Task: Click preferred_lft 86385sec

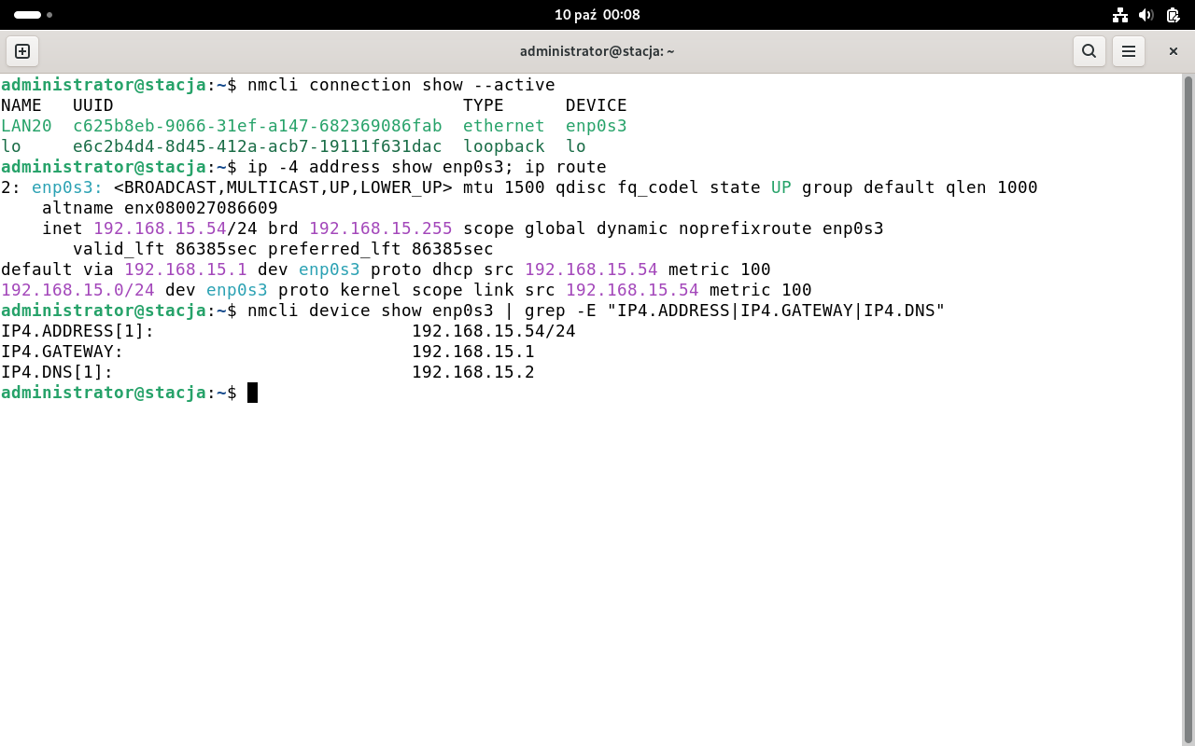Action: click(x=381, y=249)
